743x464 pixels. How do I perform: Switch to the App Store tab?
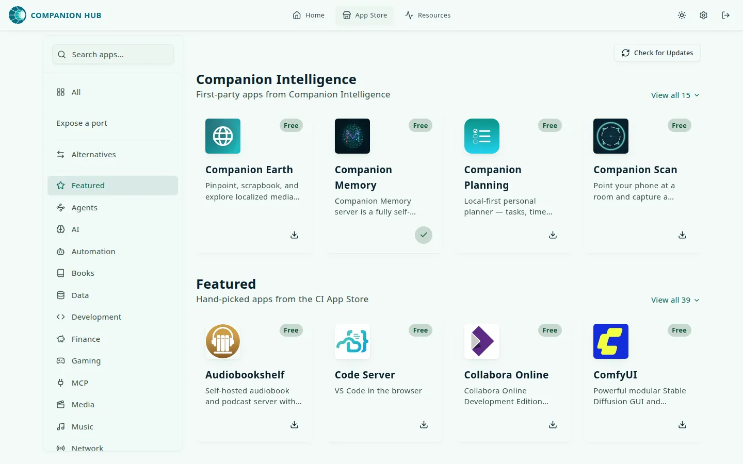pos(365,15)
